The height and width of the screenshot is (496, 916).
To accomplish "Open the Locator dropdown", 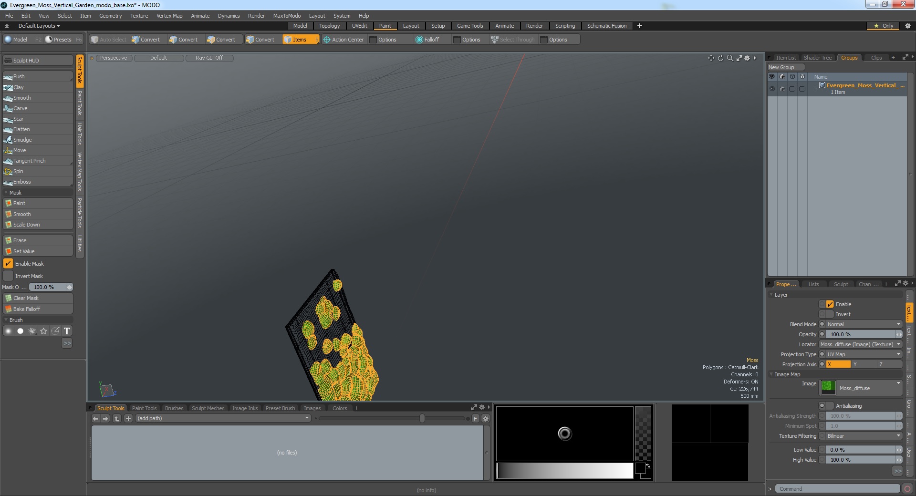I will click(x=861, y=344).
